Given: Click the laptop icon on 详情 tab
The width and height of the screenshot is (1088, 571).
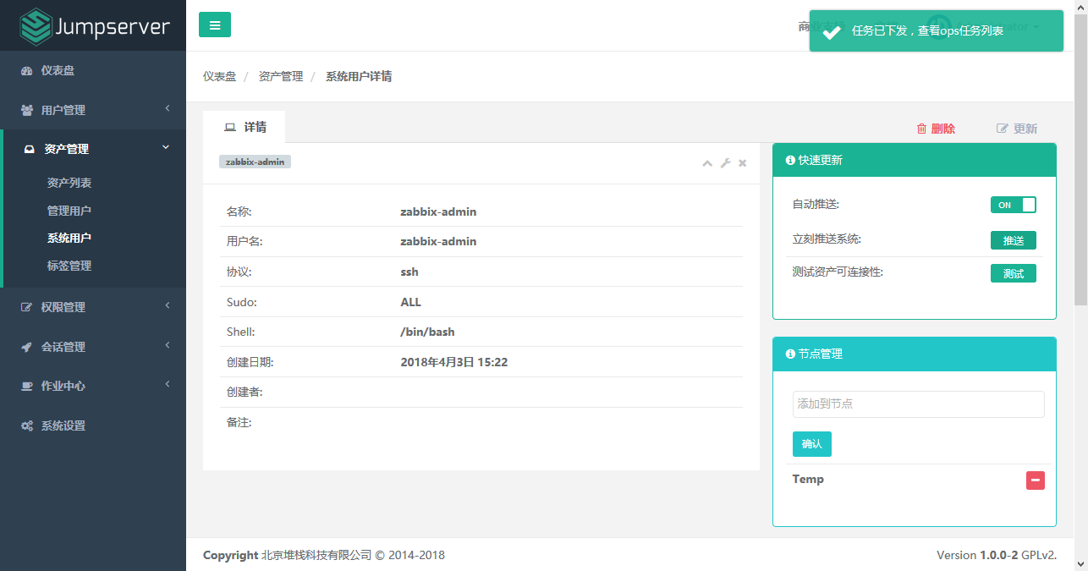Looking at the screenshot, I should (x=229, y=128).
